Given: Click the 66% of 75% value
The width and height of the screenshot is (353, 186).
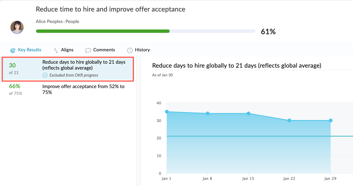Looking at the screenshot, I should point(15,89).
